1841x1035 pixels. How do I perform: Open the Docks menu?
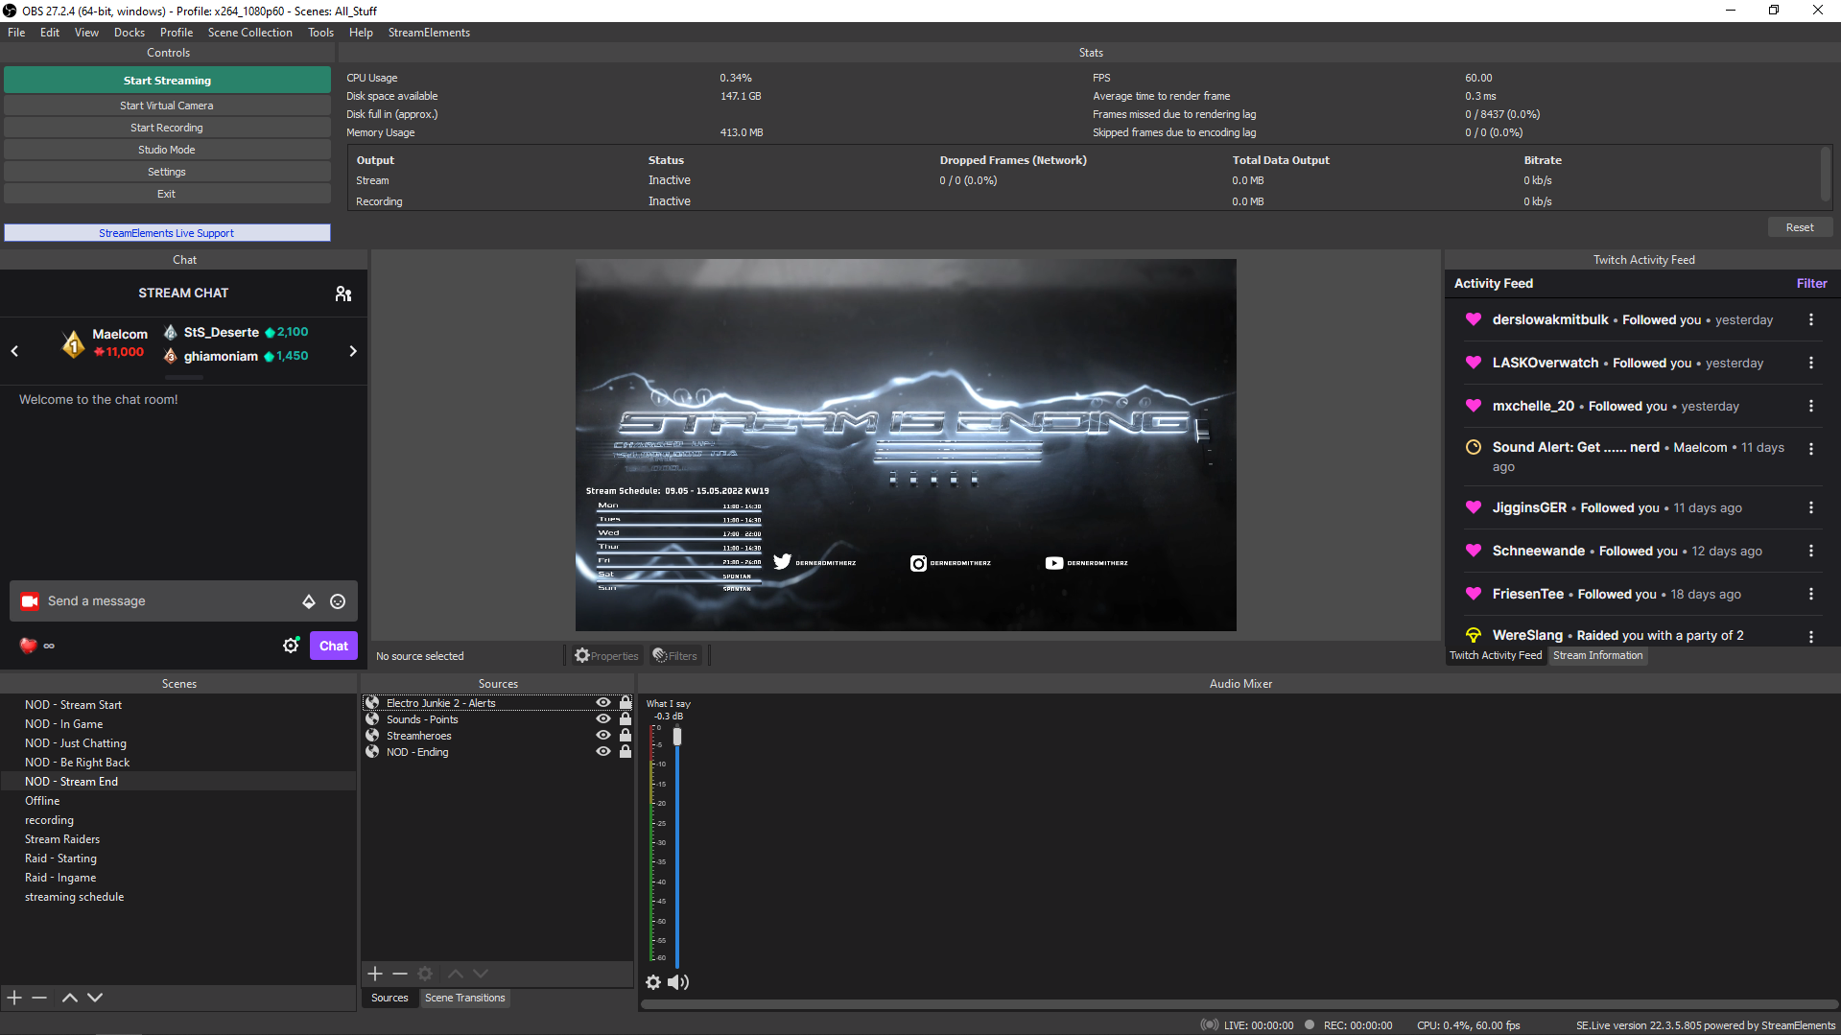130,33
